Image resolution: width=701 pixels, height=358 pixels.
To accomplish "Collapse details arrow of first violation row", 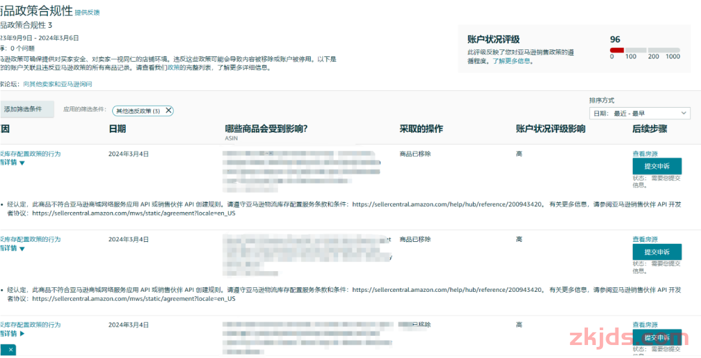I will click(x=22, y=163).
